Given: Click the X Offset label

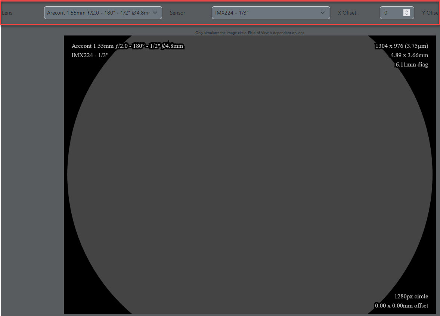Looking at the screenshot, I should pyautogui.click(x=347, y=13).
